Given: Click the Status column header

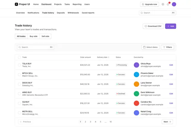Looking at the screenshot, I should tap(118, 57).
